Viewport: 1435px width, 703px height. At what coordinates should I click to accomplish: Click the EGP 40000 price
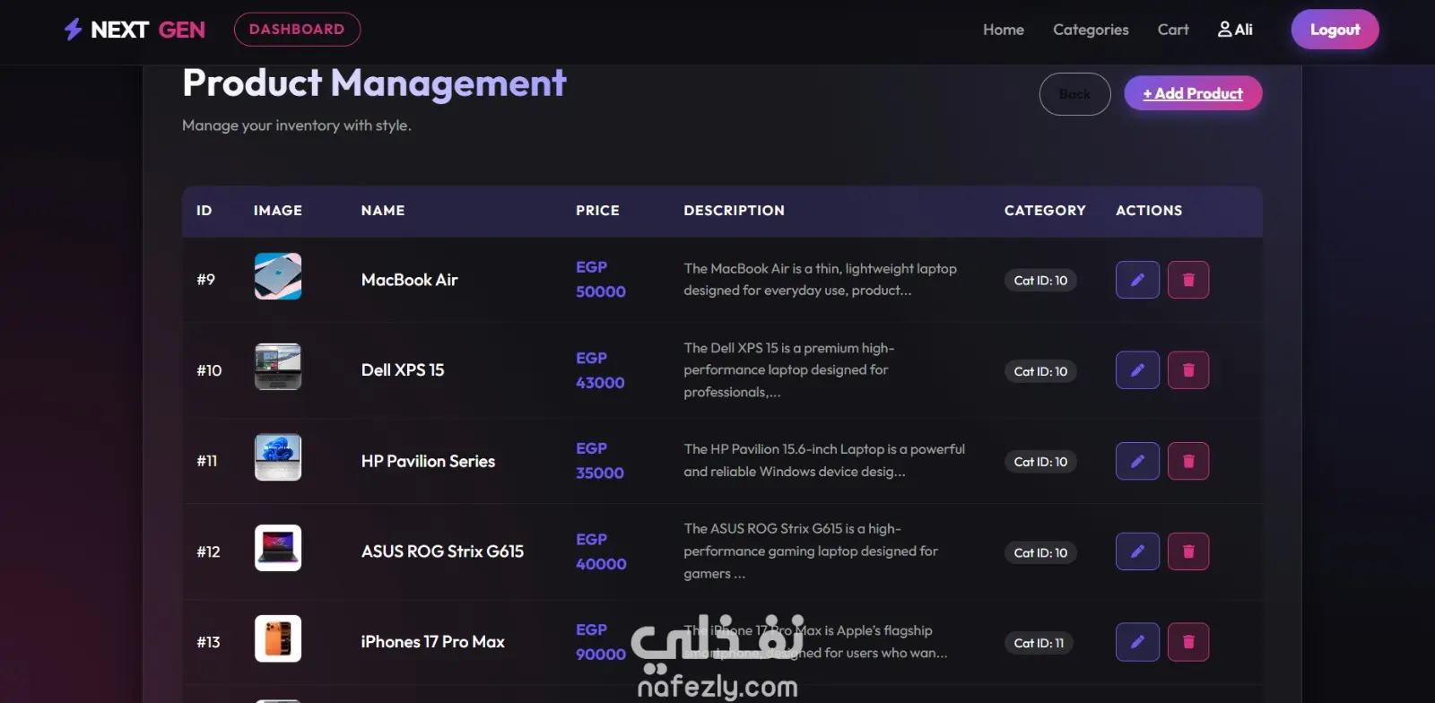[601, 551]
